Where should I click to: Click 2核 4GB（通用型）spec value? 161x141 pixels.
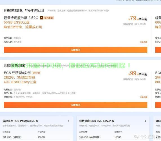click(12, 137)
